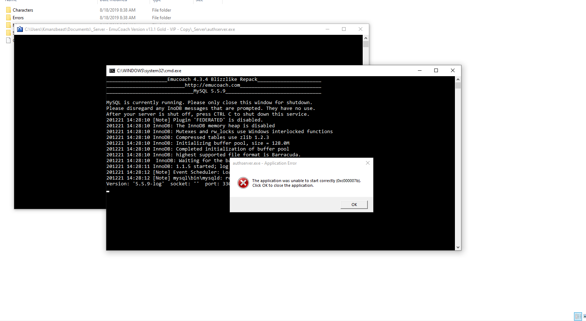This screenshot has height=321, width=586.
Task: Minimize the cmd.exe window
Action: (420, 70)
